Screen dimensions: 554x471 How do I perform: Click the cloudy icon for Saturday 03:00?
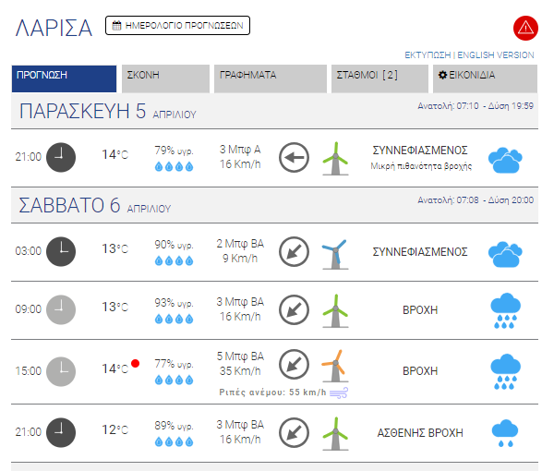tap(505, 254)
